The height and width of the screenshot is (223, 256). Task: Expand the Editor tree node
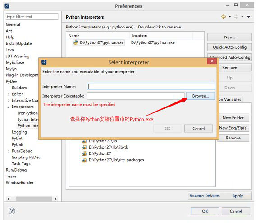[x=9, y=94]
